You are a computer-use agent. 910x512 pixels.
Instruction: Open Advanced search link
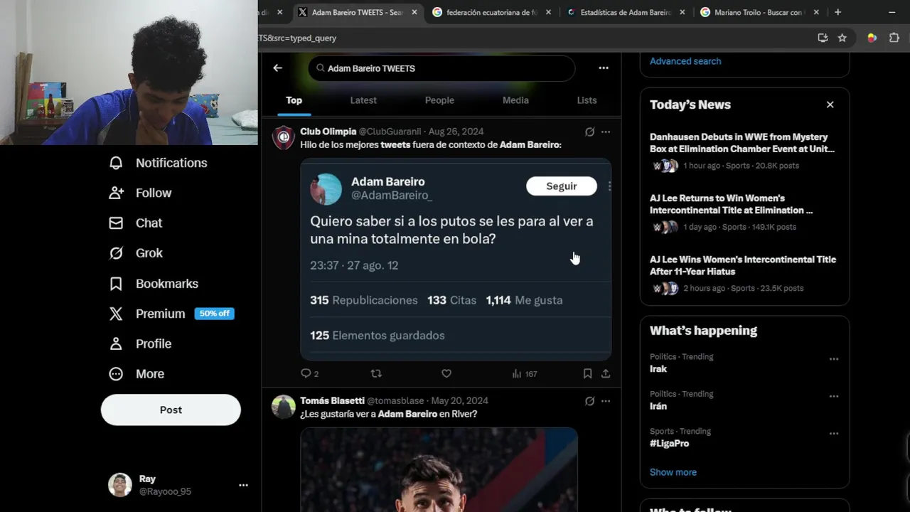point(685,61)
